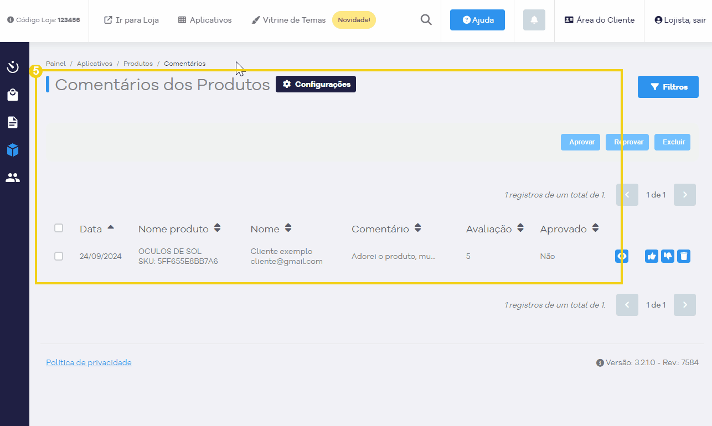This screenshot has width=712, height=426.
Task: Open the Configurações button
Action: pos(316,84)
